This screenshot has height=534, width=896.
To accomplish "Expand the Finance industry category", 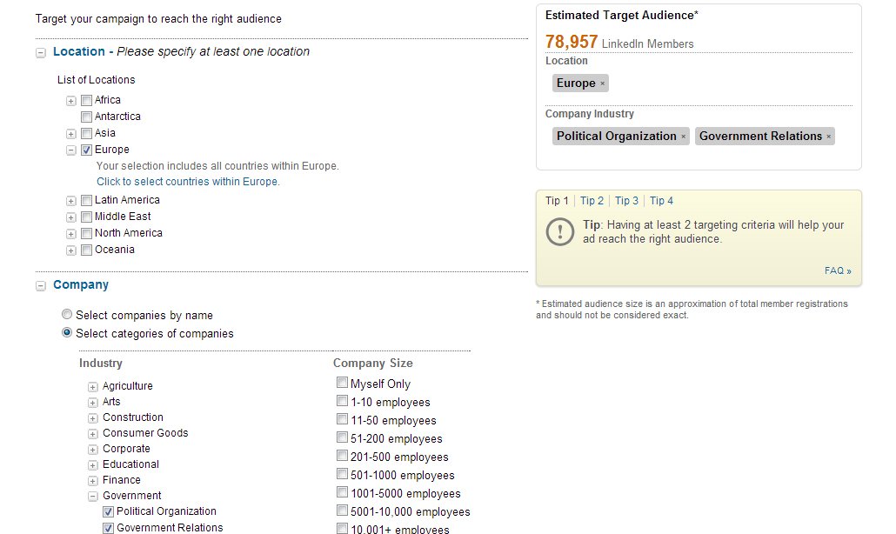I will 93,481.
